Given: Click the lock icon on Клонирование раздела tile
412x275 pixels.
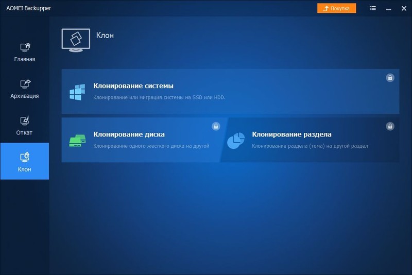Looking at the screenshot, I should 390,126.
